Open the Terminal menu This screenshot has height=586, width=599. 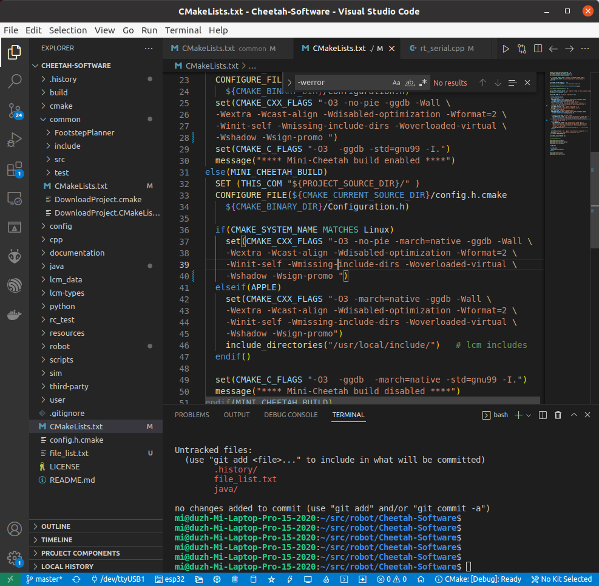[183, 30]
